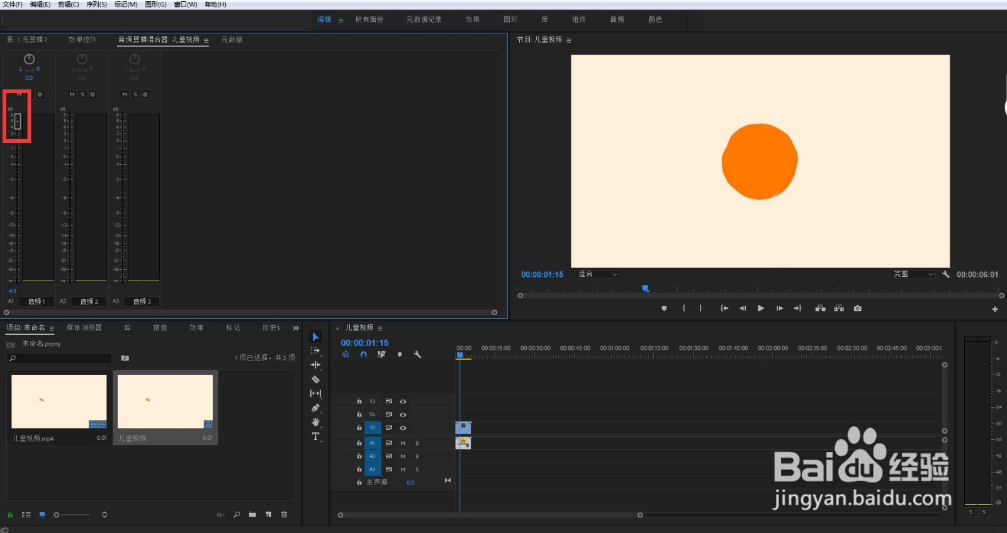Select the Type tool
Screen dimensions: 1007x533
(316, 436)
